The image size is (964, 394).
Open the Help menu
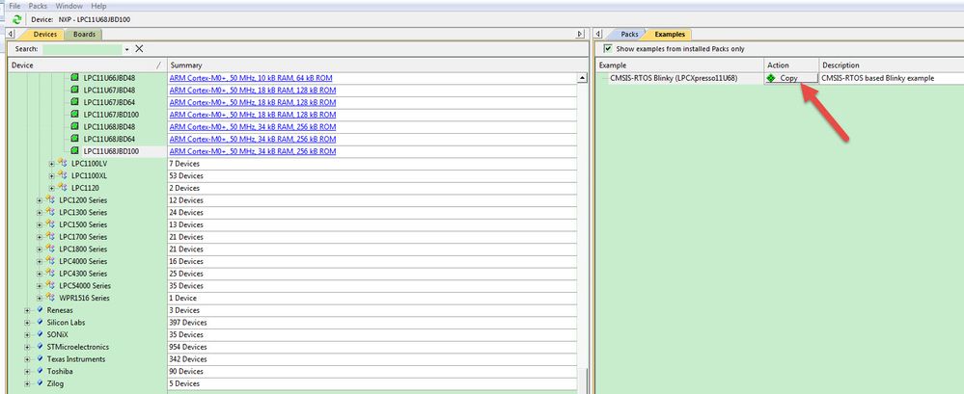tap(98, 6)
